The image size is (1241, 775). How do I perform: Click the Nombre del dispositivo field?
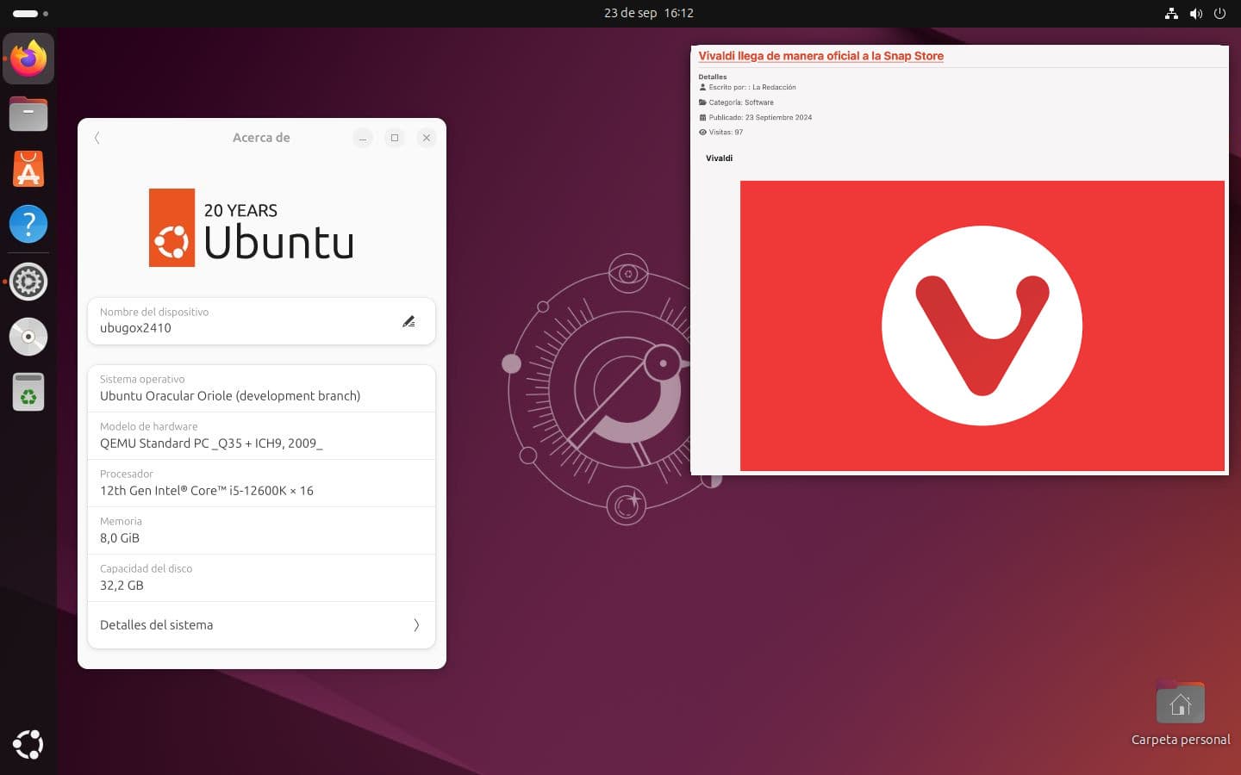click(261, 321)
